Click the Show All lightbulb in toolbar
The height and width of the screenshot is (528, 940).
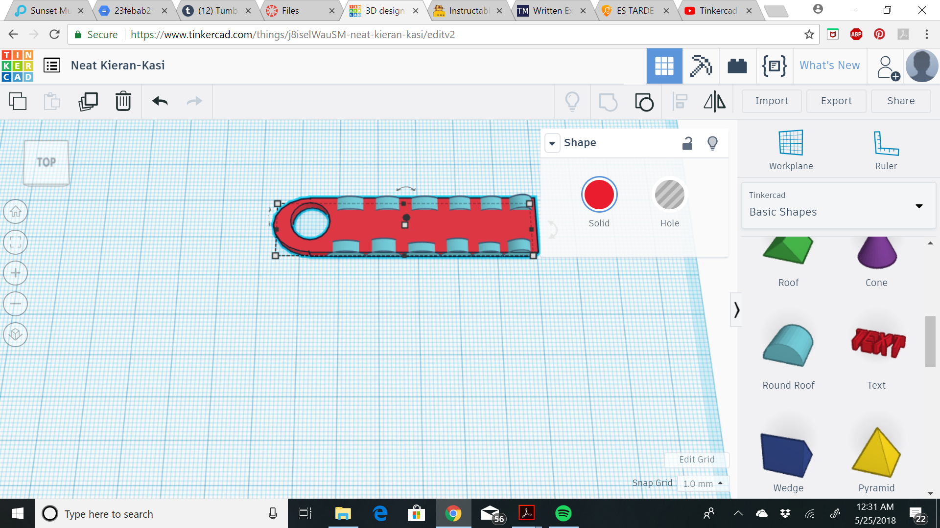tap(572, 102)
